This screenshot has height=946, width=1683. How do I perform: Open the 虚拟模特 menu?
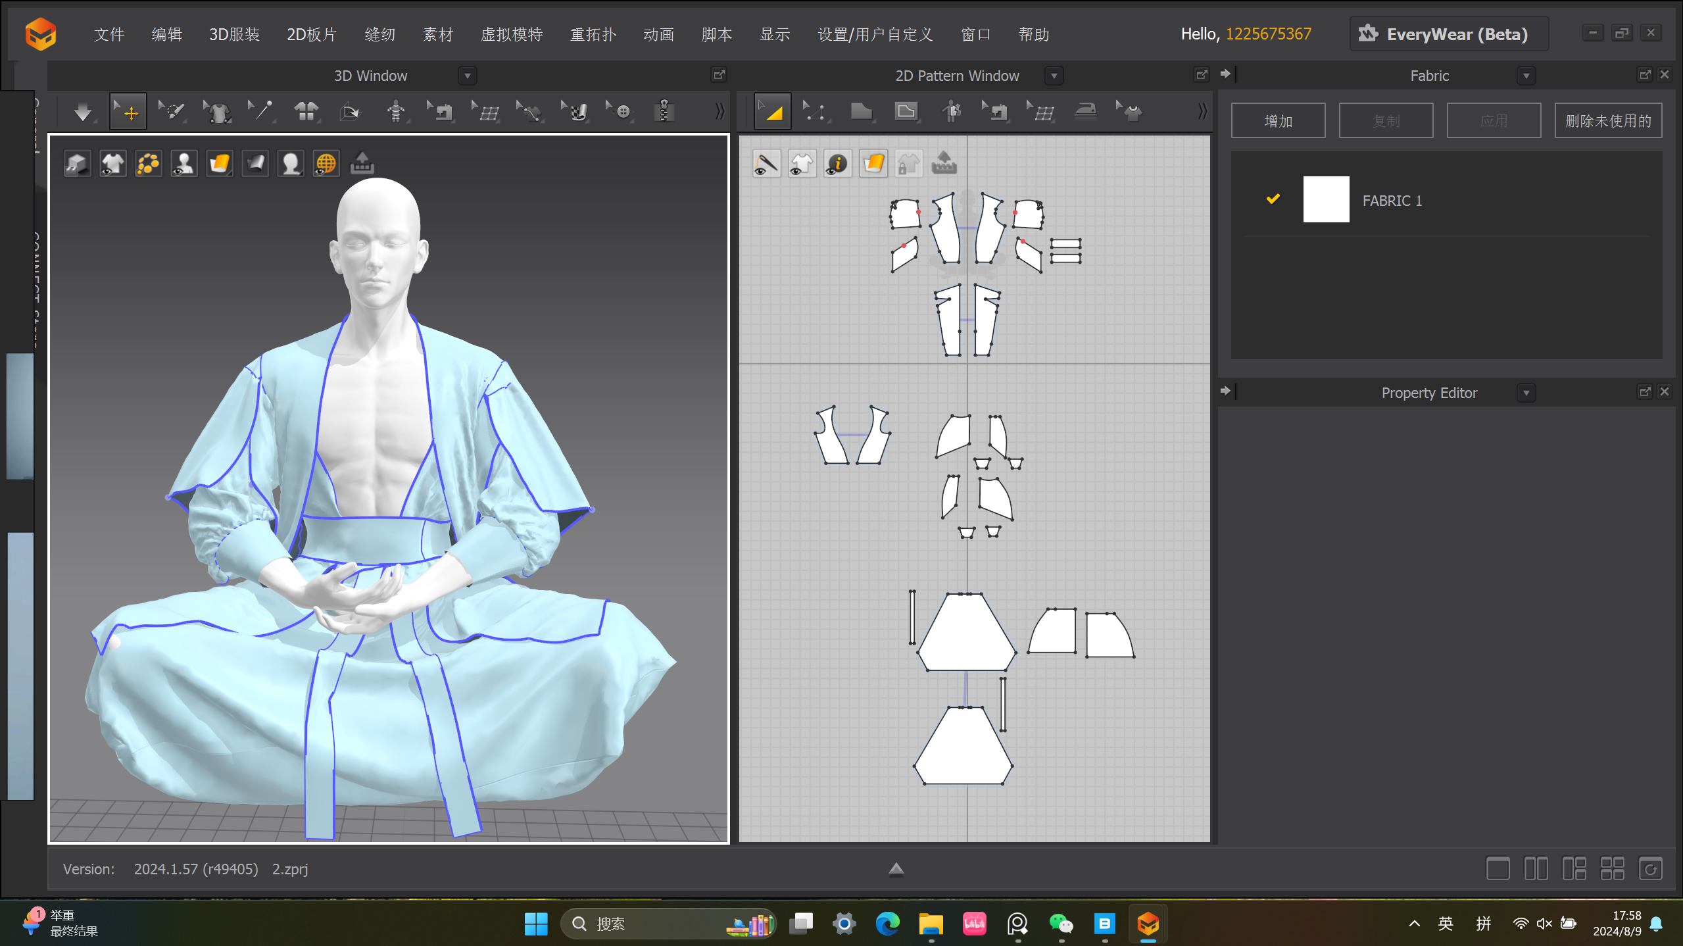512,34
